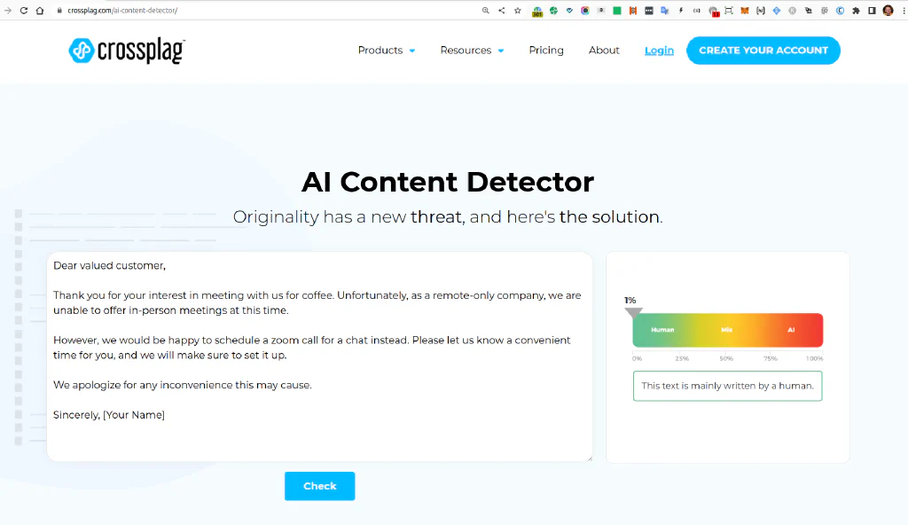Click the textarea resize handle corner
908x525 pixels.
590,458
